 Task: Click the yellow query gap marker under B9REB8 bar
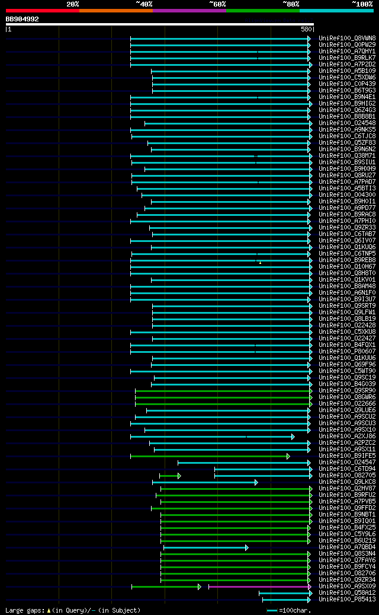(x=260, y=263)
